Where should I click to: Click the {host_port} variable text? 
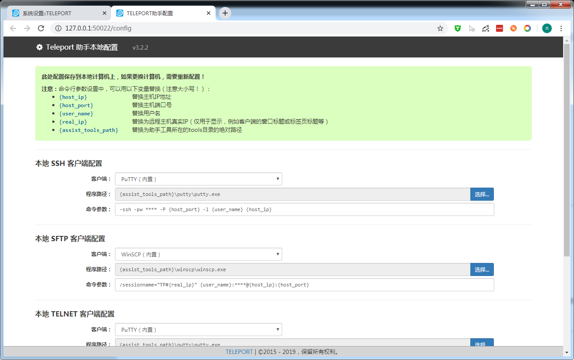[76, 105]
